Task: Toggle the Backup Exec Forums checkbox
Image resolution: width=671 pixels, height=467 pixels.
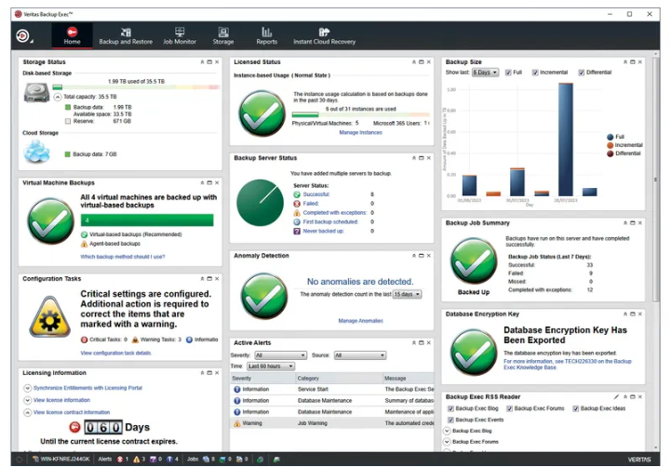Action: coord(511,408)
